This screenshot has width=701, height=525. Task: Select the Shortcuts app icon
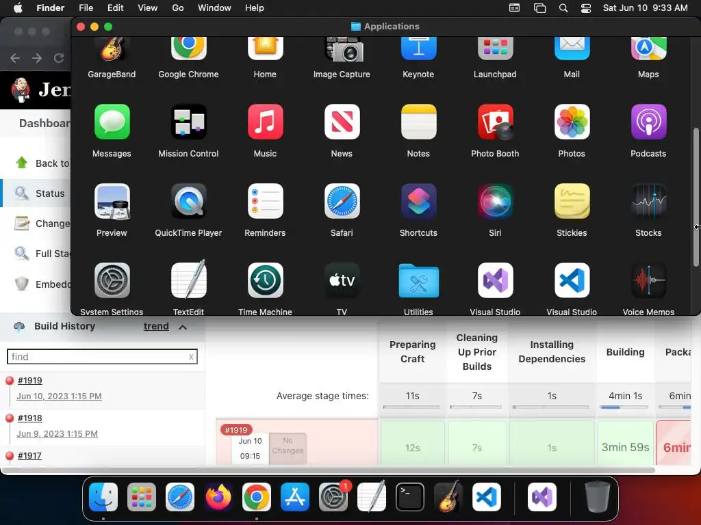coord(418,202)
